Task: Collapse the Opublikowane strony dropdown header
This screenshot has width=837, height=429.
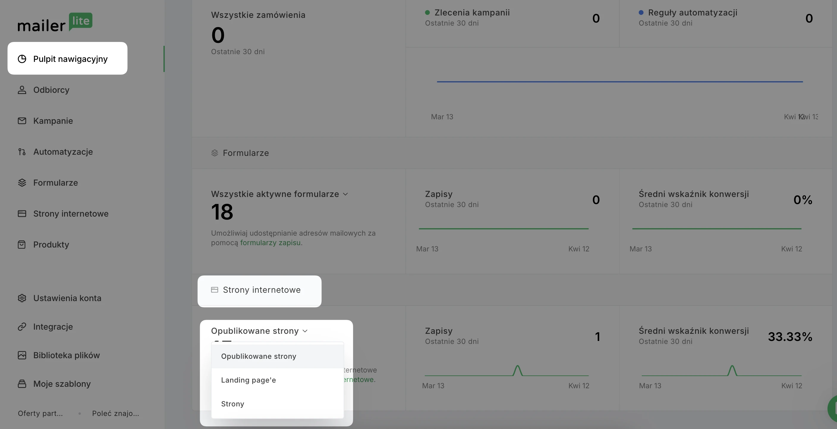Action: point(259,331)
